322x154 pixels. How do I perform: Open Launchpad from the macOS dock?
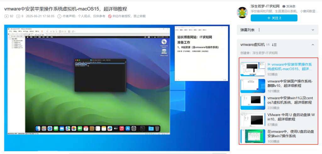[44, 128]
